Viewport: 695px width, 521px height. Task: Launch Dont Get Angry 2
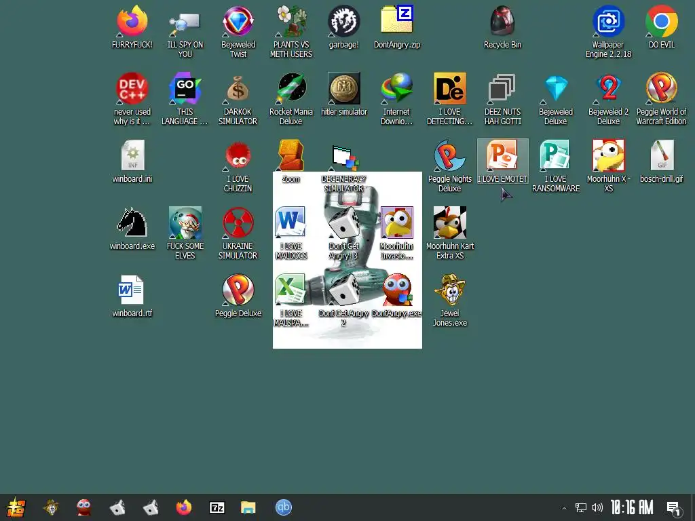(344, 301)
